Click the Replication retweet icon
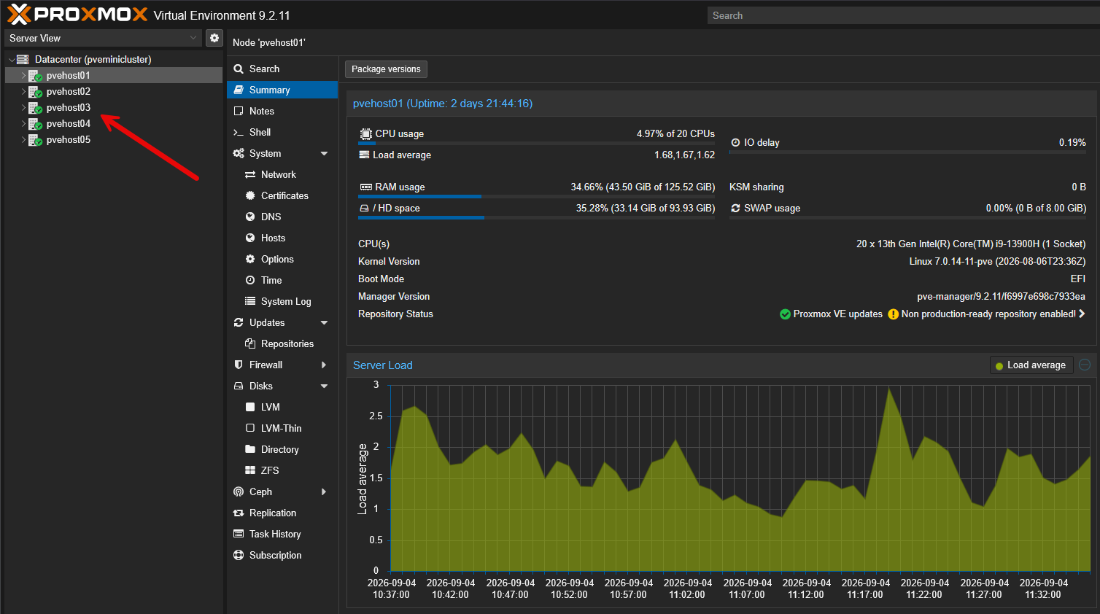1100x614 pixels. click(239, 513)
